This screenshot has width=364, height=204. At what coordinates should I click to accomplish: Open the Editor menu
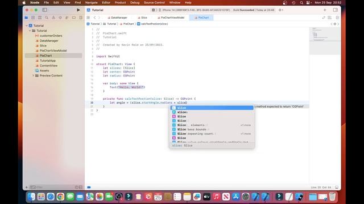106,2
